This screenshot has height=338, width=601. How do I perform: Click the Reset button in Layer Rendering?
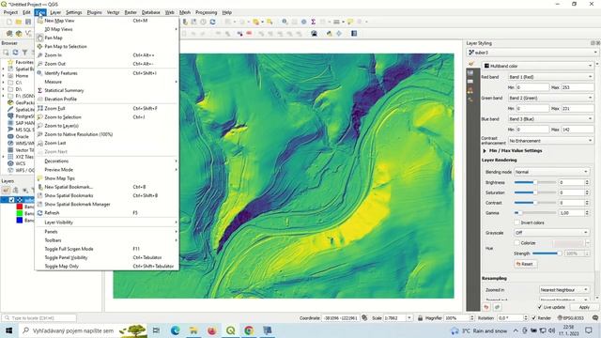[x=525, y=264]
